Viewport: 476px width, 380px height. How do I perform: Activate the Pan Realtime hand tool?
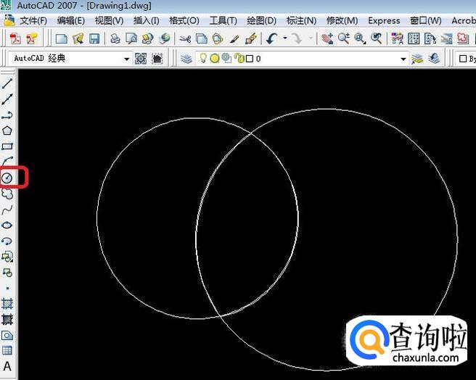(x=327, y=39)
